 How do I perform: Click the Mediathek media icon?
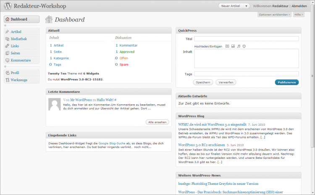point(7,39)
